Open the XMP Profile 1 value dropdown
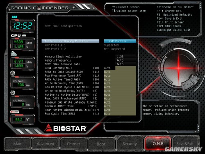Image resolution: width=205 pixels, height=154 pixels. tap(120, 41)
